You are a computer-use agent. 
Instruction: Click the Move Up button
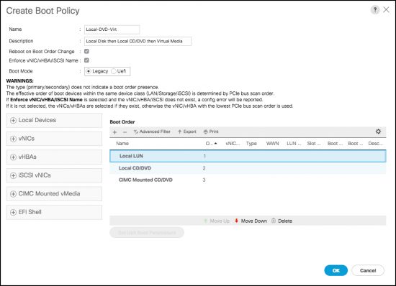pos(217,221)
